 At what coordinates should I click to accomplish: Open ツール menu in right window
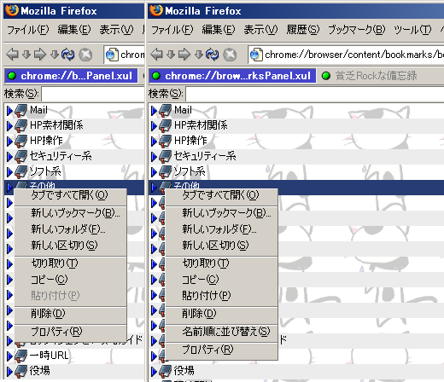tap(412, 30)
